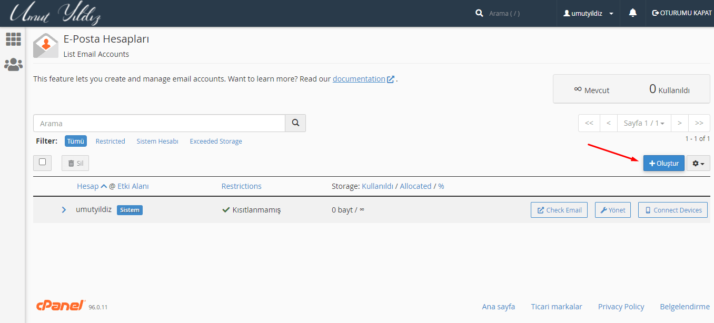Screen dimensions: 714x323
Task: Go to next page button
Action: [680, 123]
